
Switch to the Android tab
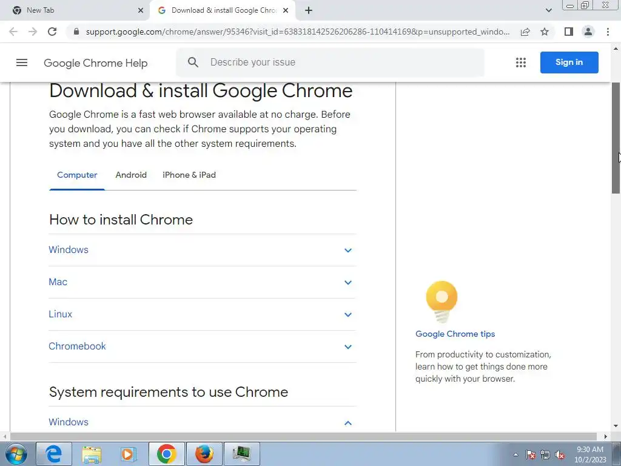tap(131, 175)
